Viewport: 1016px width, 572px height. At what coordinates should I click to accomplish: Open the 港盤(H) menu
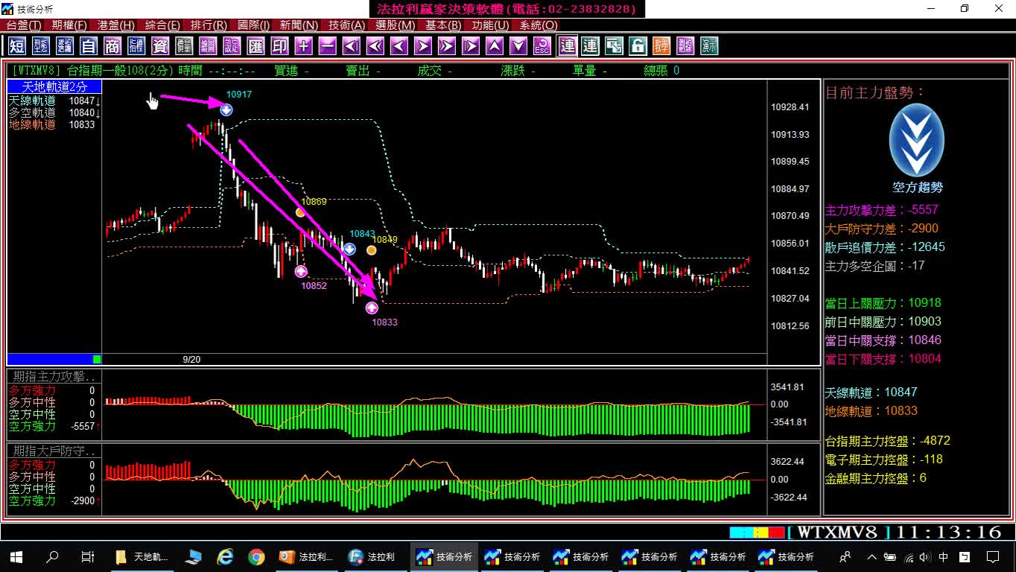(116, 25)
